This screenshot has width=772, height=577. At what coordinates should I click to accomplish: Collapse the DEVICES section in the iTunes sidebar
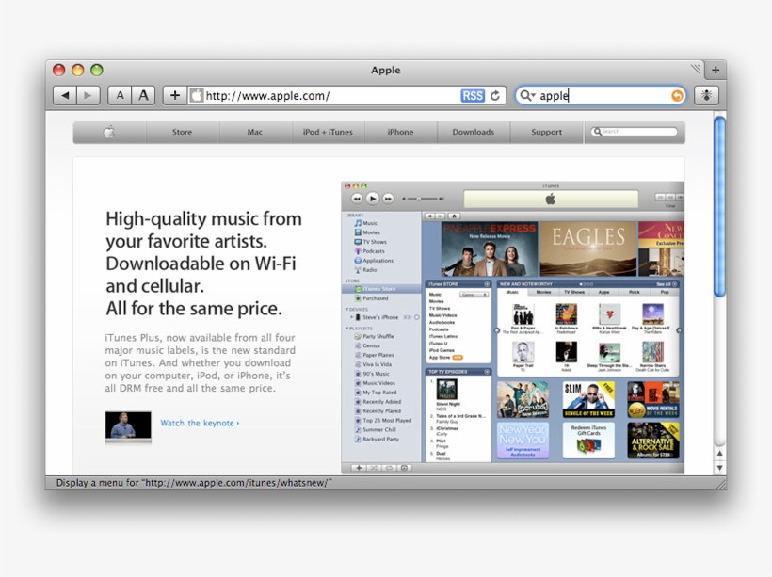(346, 309)
